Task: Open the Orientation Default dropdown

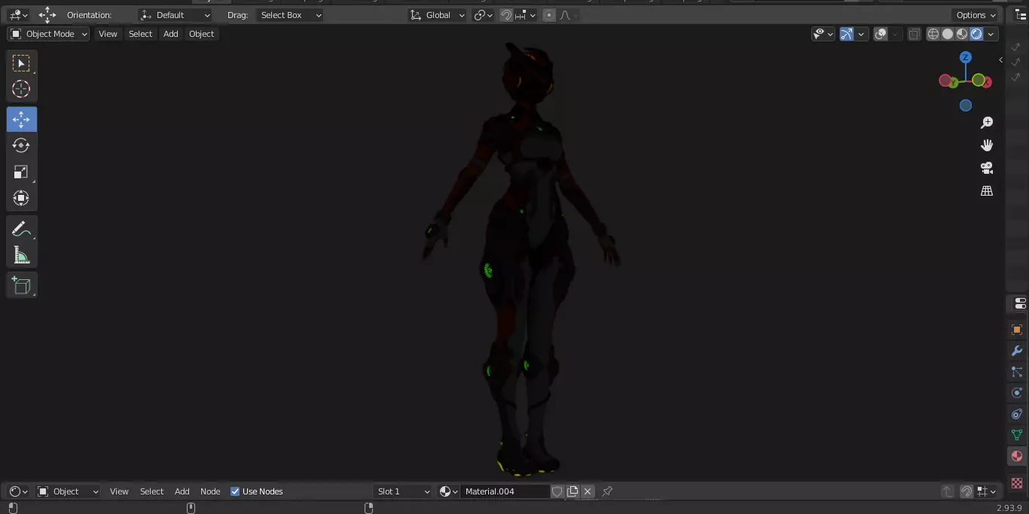Action: tap(176, 15)
